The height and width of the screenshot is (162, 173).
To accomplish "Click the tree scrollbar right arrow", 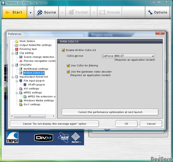I will 53,116.
